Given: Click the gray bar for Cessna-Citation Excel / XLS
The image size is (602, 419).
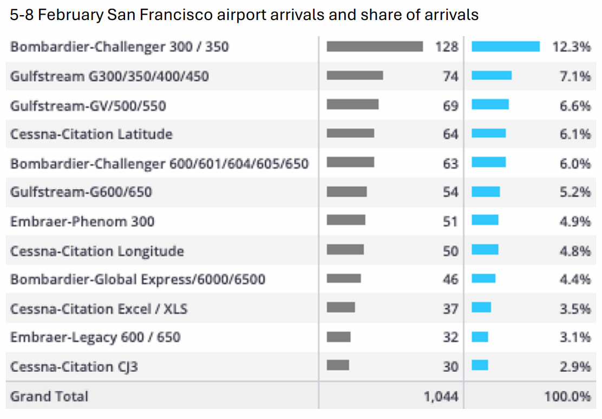Looking at the screenshot, I should pyautogui.click(x=341, y=307).
